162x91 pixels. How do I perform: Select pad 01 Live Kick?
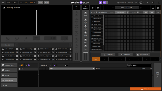(10, 49)
